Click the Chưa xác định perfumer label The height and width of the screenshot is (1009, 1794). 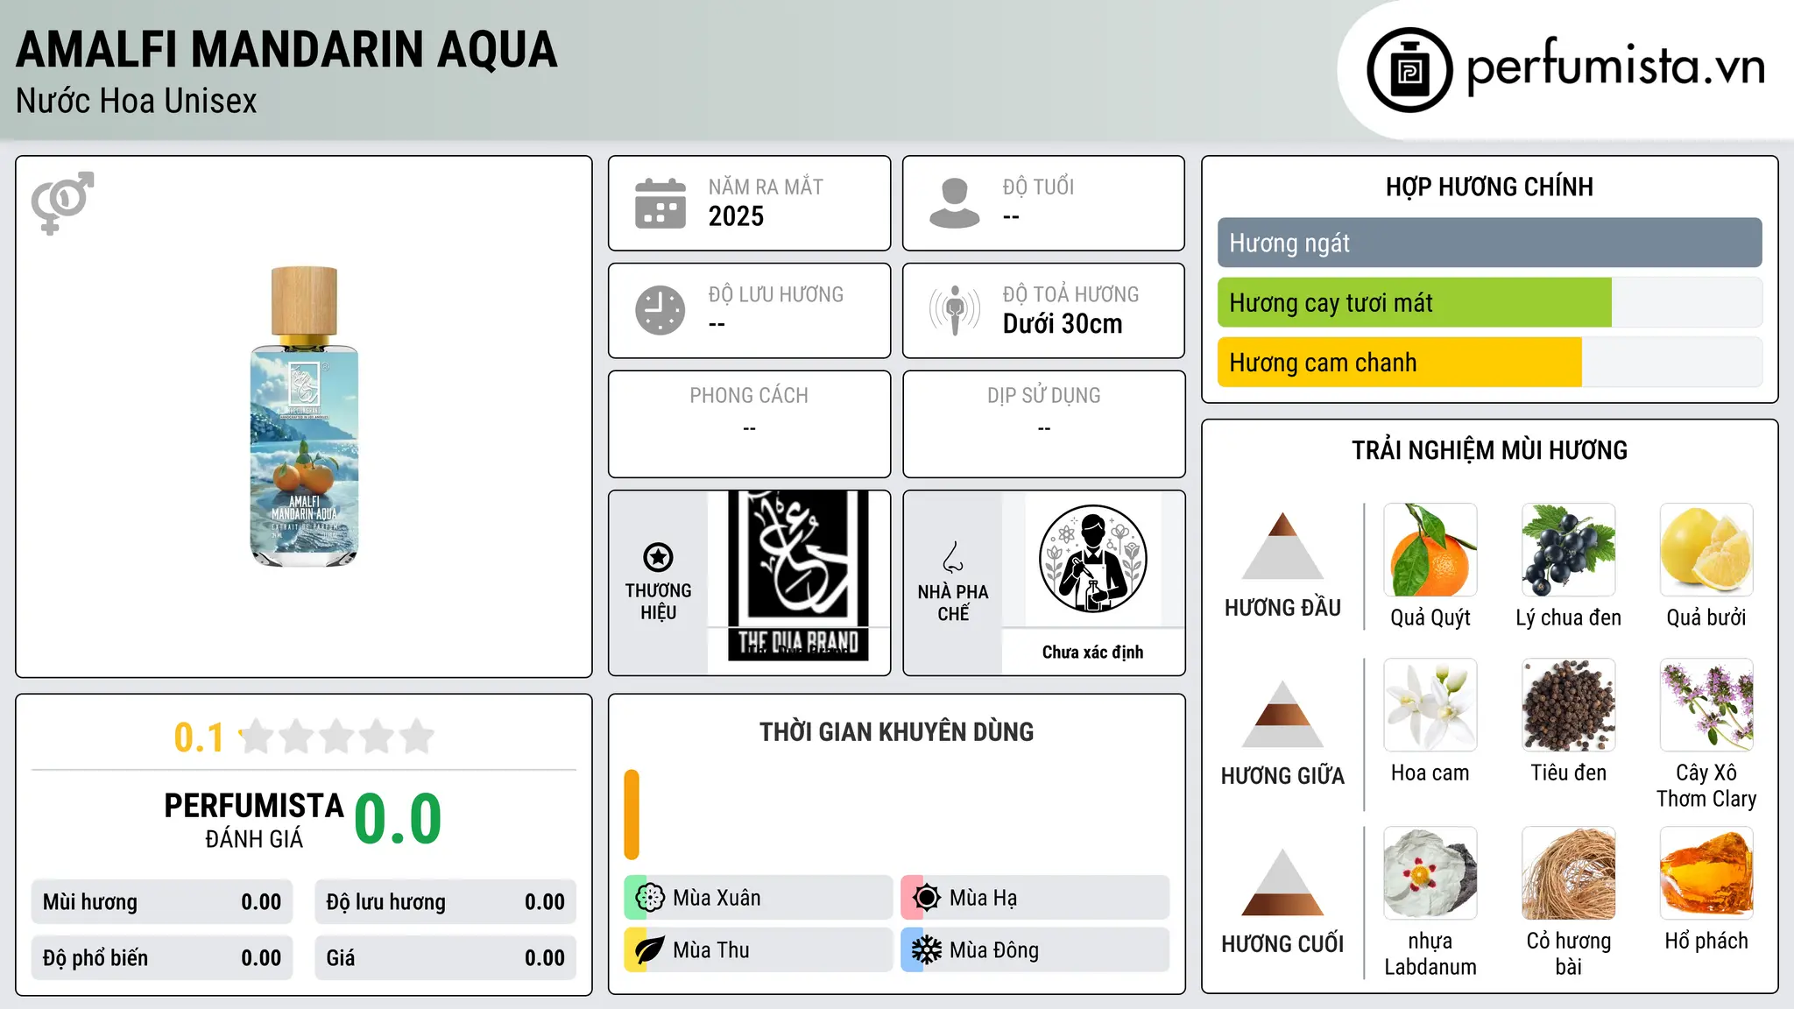click(1092, 652)
